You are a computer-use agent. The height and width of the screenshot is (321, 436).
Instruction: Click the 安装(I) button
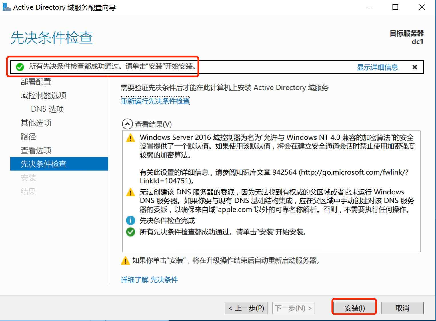pos(354,308)
